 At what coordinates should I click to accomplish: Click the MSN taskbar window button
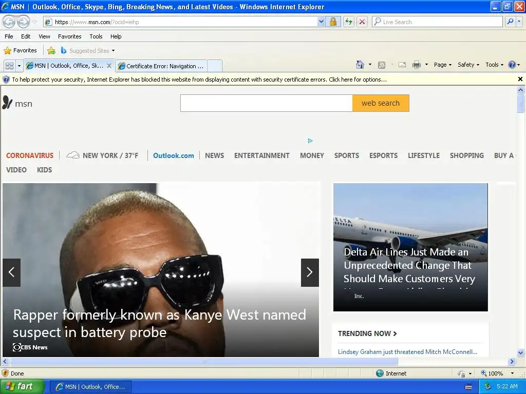90,387
